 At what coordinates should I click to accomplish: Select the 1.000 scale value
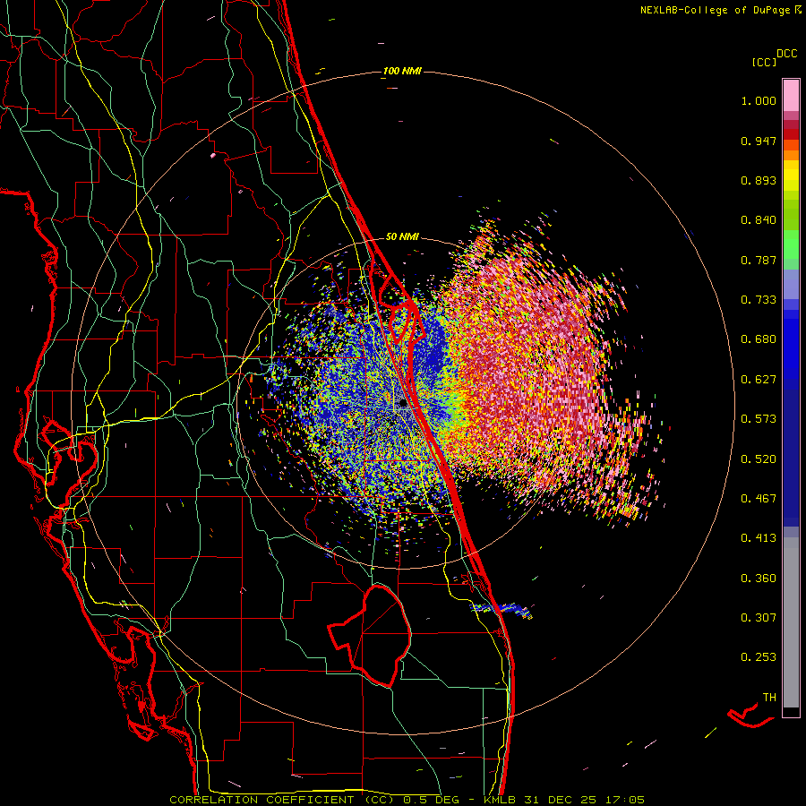[x=759, y=100]
